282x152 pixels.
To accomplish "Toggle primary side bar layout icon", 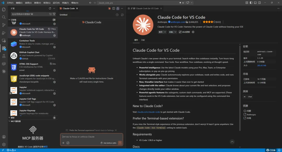I will (251, 3).
